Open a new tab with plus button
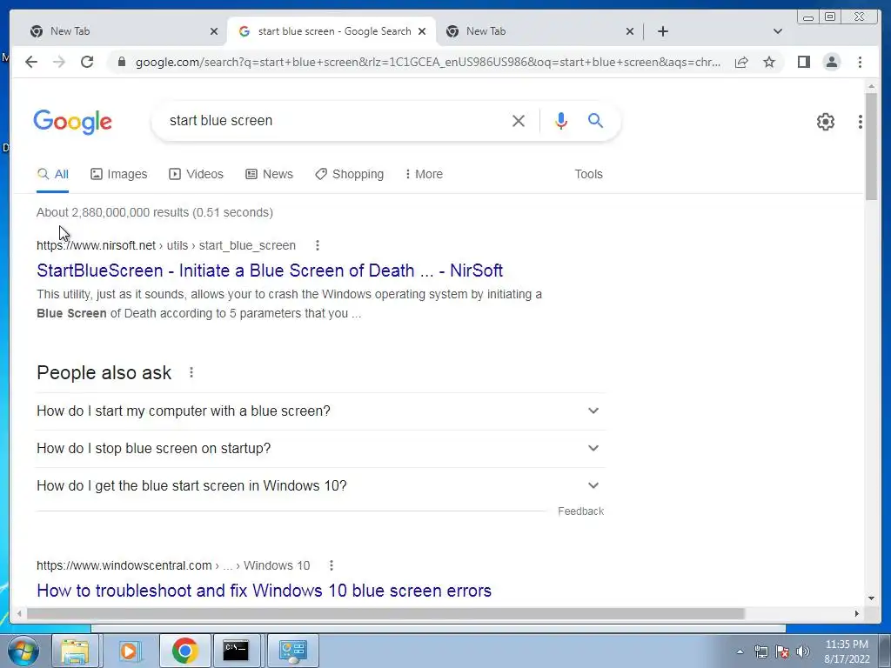 coord(662,31)
